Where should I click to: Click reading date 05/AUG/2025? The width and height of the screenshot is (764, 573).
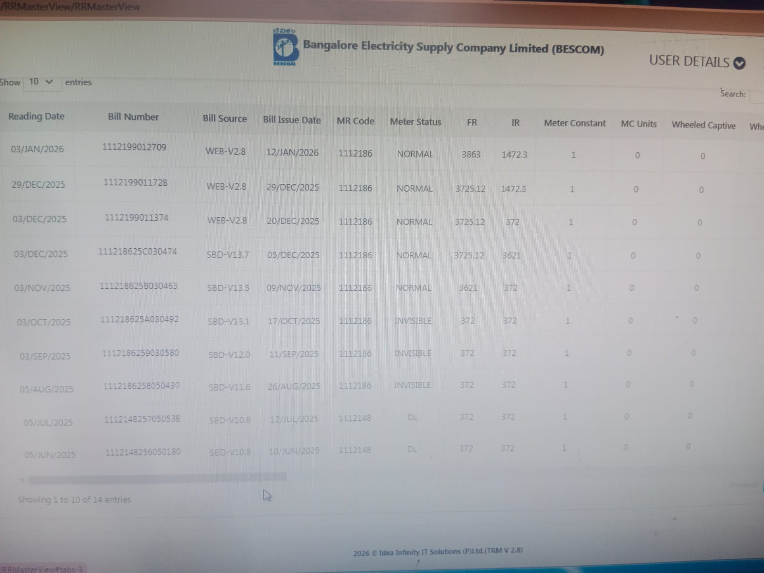pos(47,389)
